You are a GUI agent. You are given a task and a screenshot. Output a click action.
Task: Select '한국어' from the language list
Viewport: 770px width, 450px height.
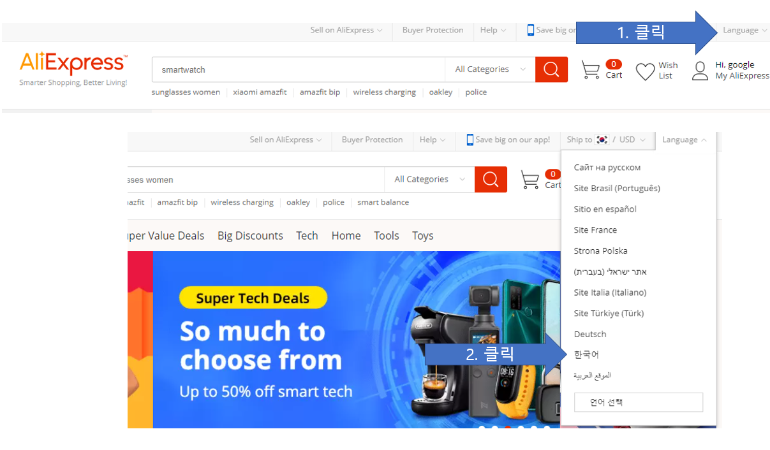tap(586, 354)
